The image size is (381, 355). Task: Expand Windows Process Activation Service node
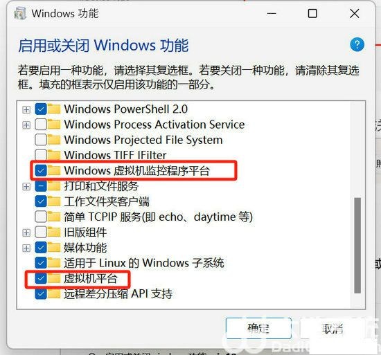(x=26, y=125)
